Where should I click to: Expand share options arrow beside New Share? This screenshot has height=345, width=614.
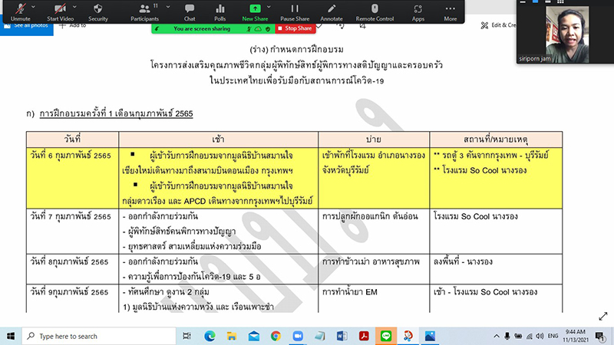click(269, 7)
